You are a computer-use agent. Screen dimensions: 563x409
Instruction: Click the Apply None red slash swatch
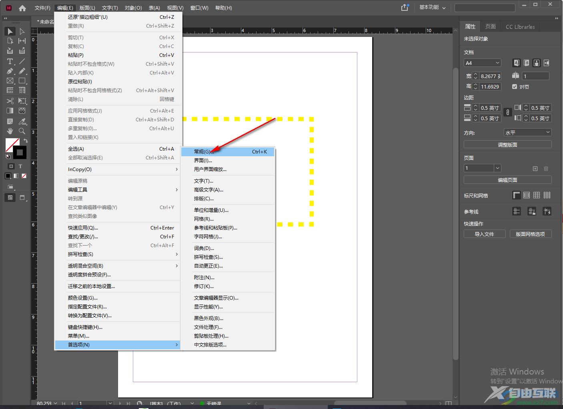tap(24, 176)
